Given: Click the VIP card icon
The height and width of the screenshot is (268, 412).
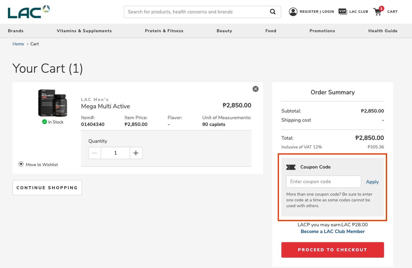Looking at the screenshot, I should [x=343, y=12].
